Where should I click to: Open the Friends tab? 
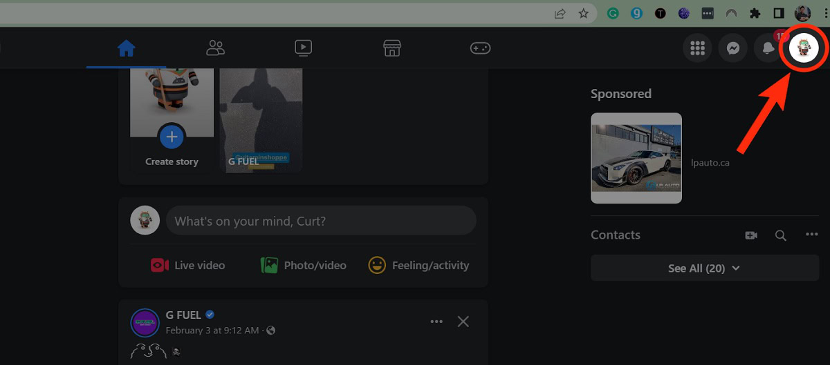215,48
